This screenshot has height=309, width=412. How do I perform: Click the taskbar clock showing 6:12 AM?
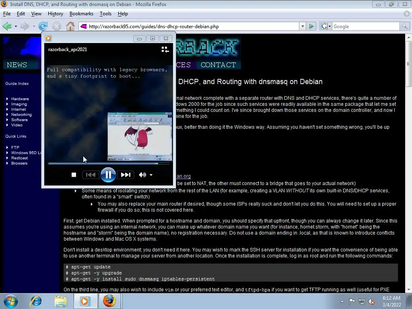pyautogui.click(x=391, y=301)
